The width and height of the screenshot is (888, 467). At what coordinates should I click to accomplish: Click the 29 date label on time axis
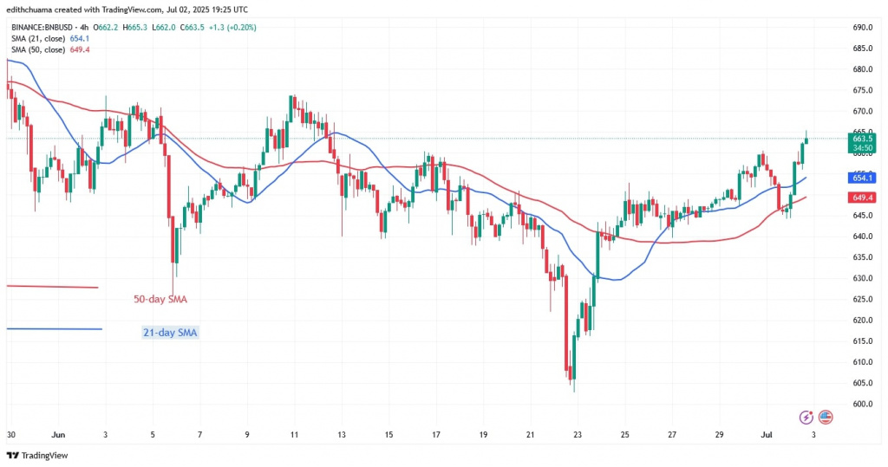point(719,435)
